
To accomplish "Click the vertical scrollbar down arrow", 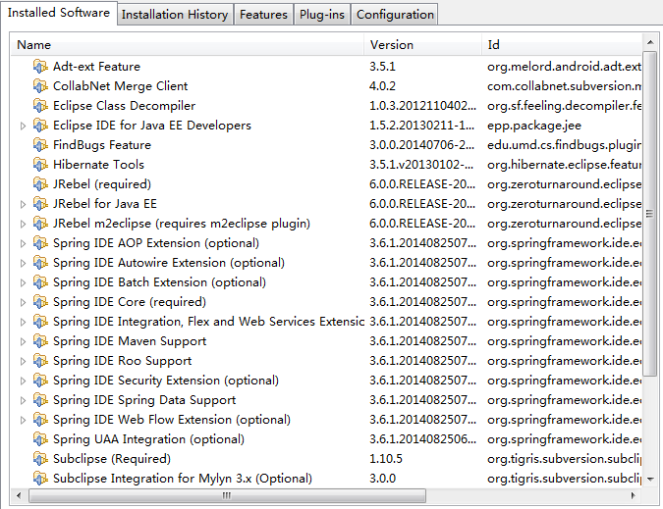I will pos(650,480).
